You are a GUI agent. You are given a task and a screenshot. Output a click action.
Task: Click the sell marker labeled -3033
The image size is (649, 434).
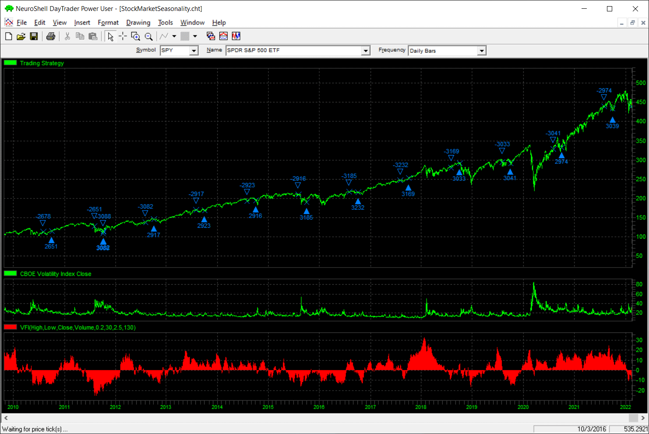[x=502, y=151]
